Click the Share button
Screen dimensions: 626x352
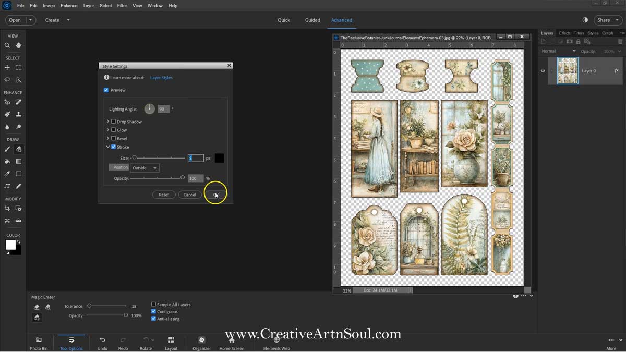[607, 20]
